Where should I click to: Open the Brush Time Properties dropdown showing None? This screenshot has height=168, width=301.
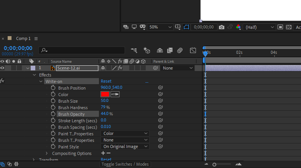(x=125, y=140)
